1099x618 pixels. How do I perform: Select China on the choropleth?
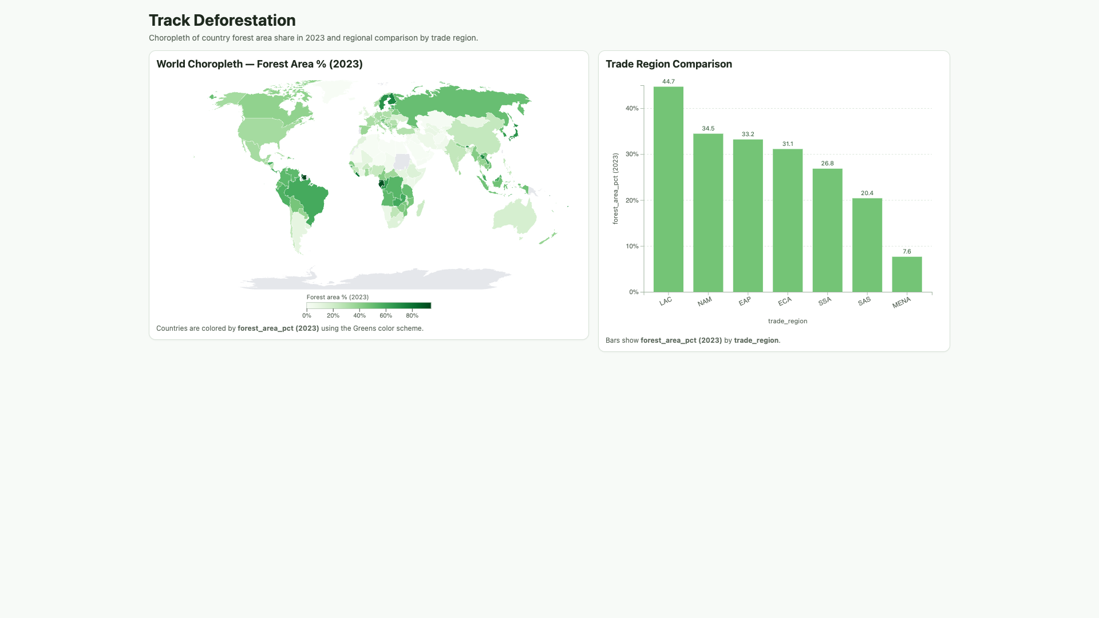point(475,137)
